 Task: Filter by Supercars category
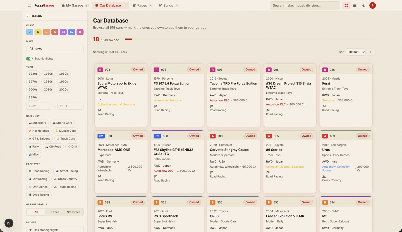37,123
